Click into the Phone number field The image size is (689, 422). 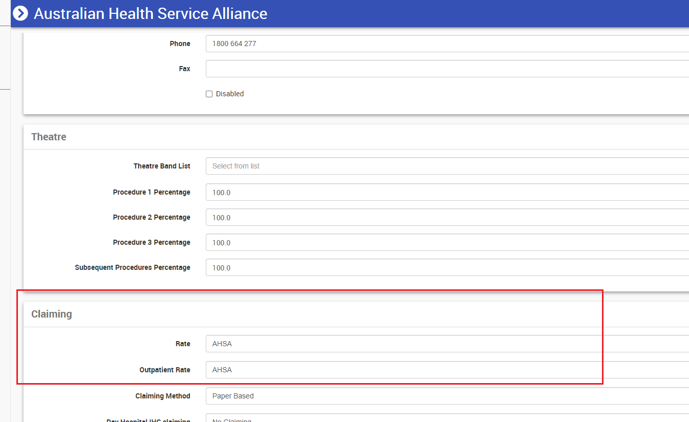click(447, 44)
